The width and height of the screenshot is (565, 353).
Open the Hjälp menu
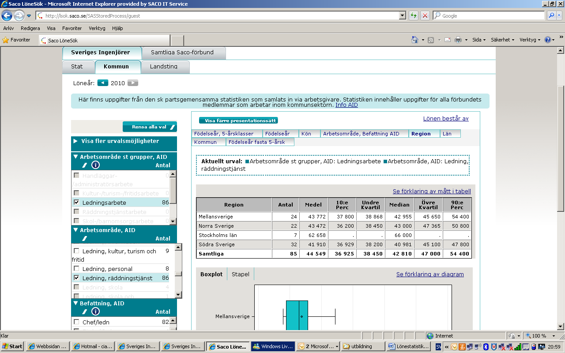pyautogui.click(x=117, y=28)
